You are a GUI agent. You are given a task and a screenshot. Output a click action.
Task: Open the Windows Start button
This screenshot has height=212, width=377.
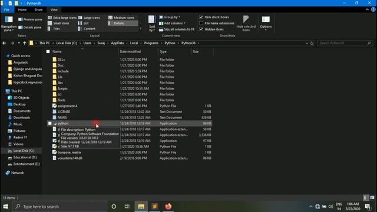pos(5,207)
